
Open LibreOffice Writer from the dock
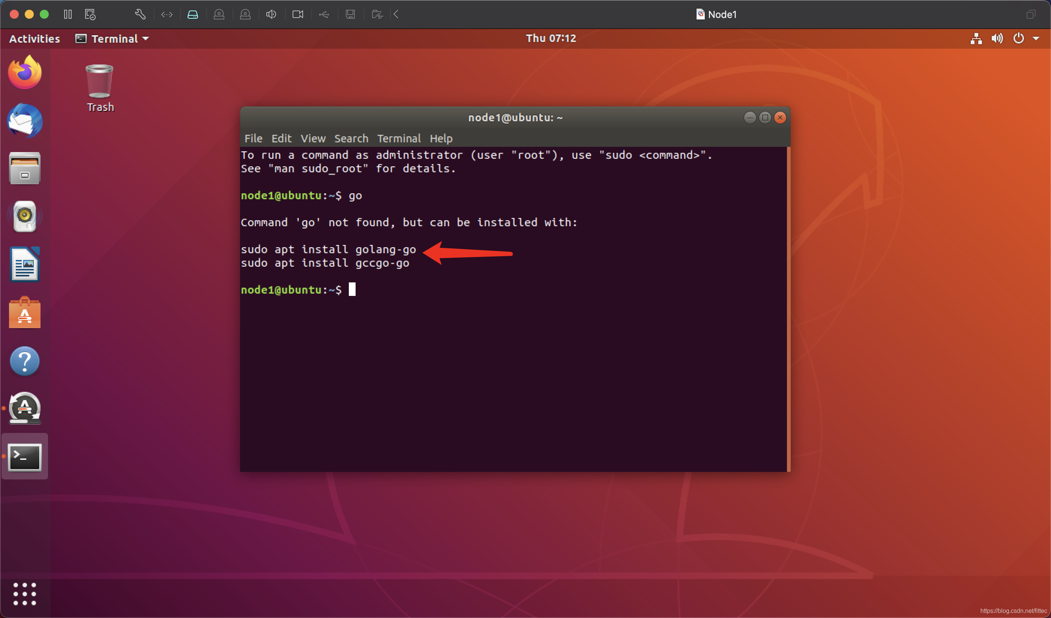tap(25, 264)
